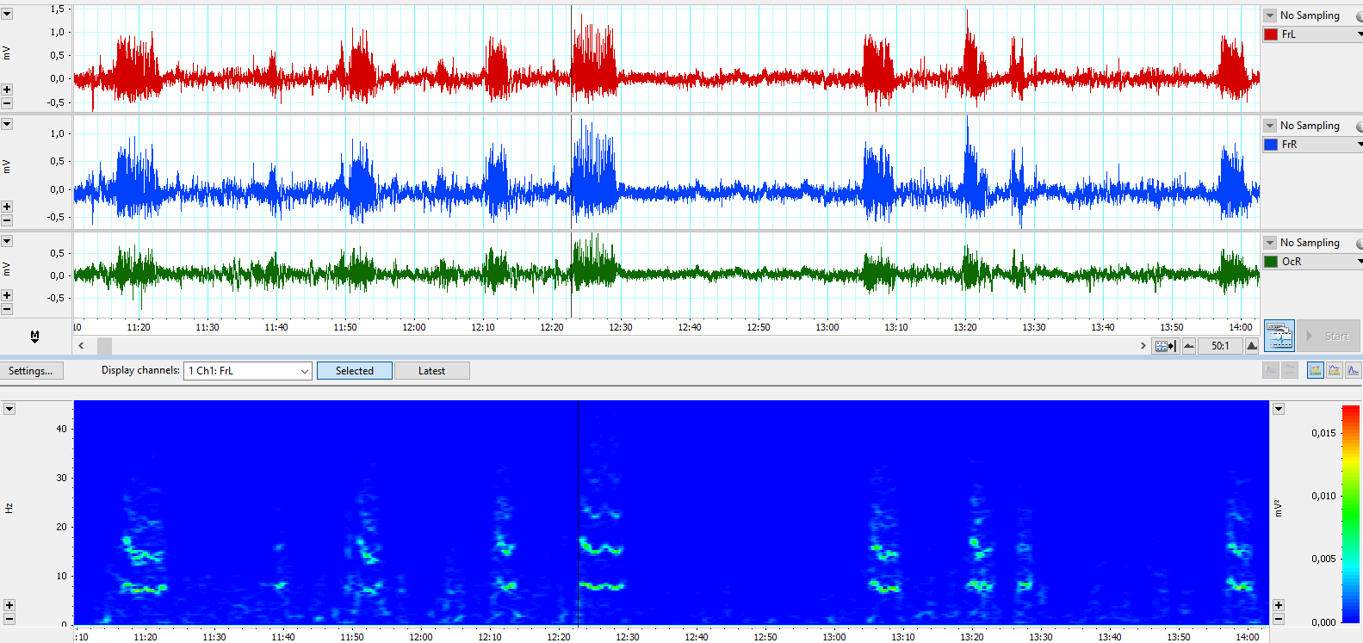Select the filled spectrogram view icon
1363x643 pixels.
click(1315, 370)
